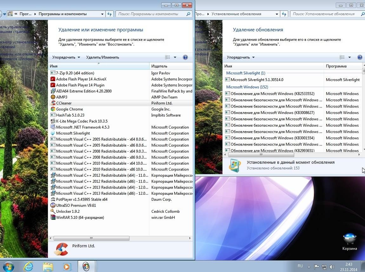This screenshot has height=272, width=365.
Task: Click the Unlocker 1.9.2 icon
Action: click(53, 212)
